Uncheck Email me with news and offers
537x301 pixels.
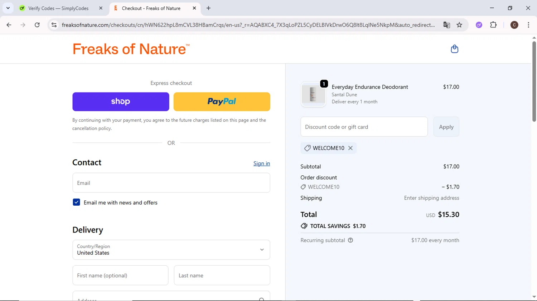(x=76, y=202)
